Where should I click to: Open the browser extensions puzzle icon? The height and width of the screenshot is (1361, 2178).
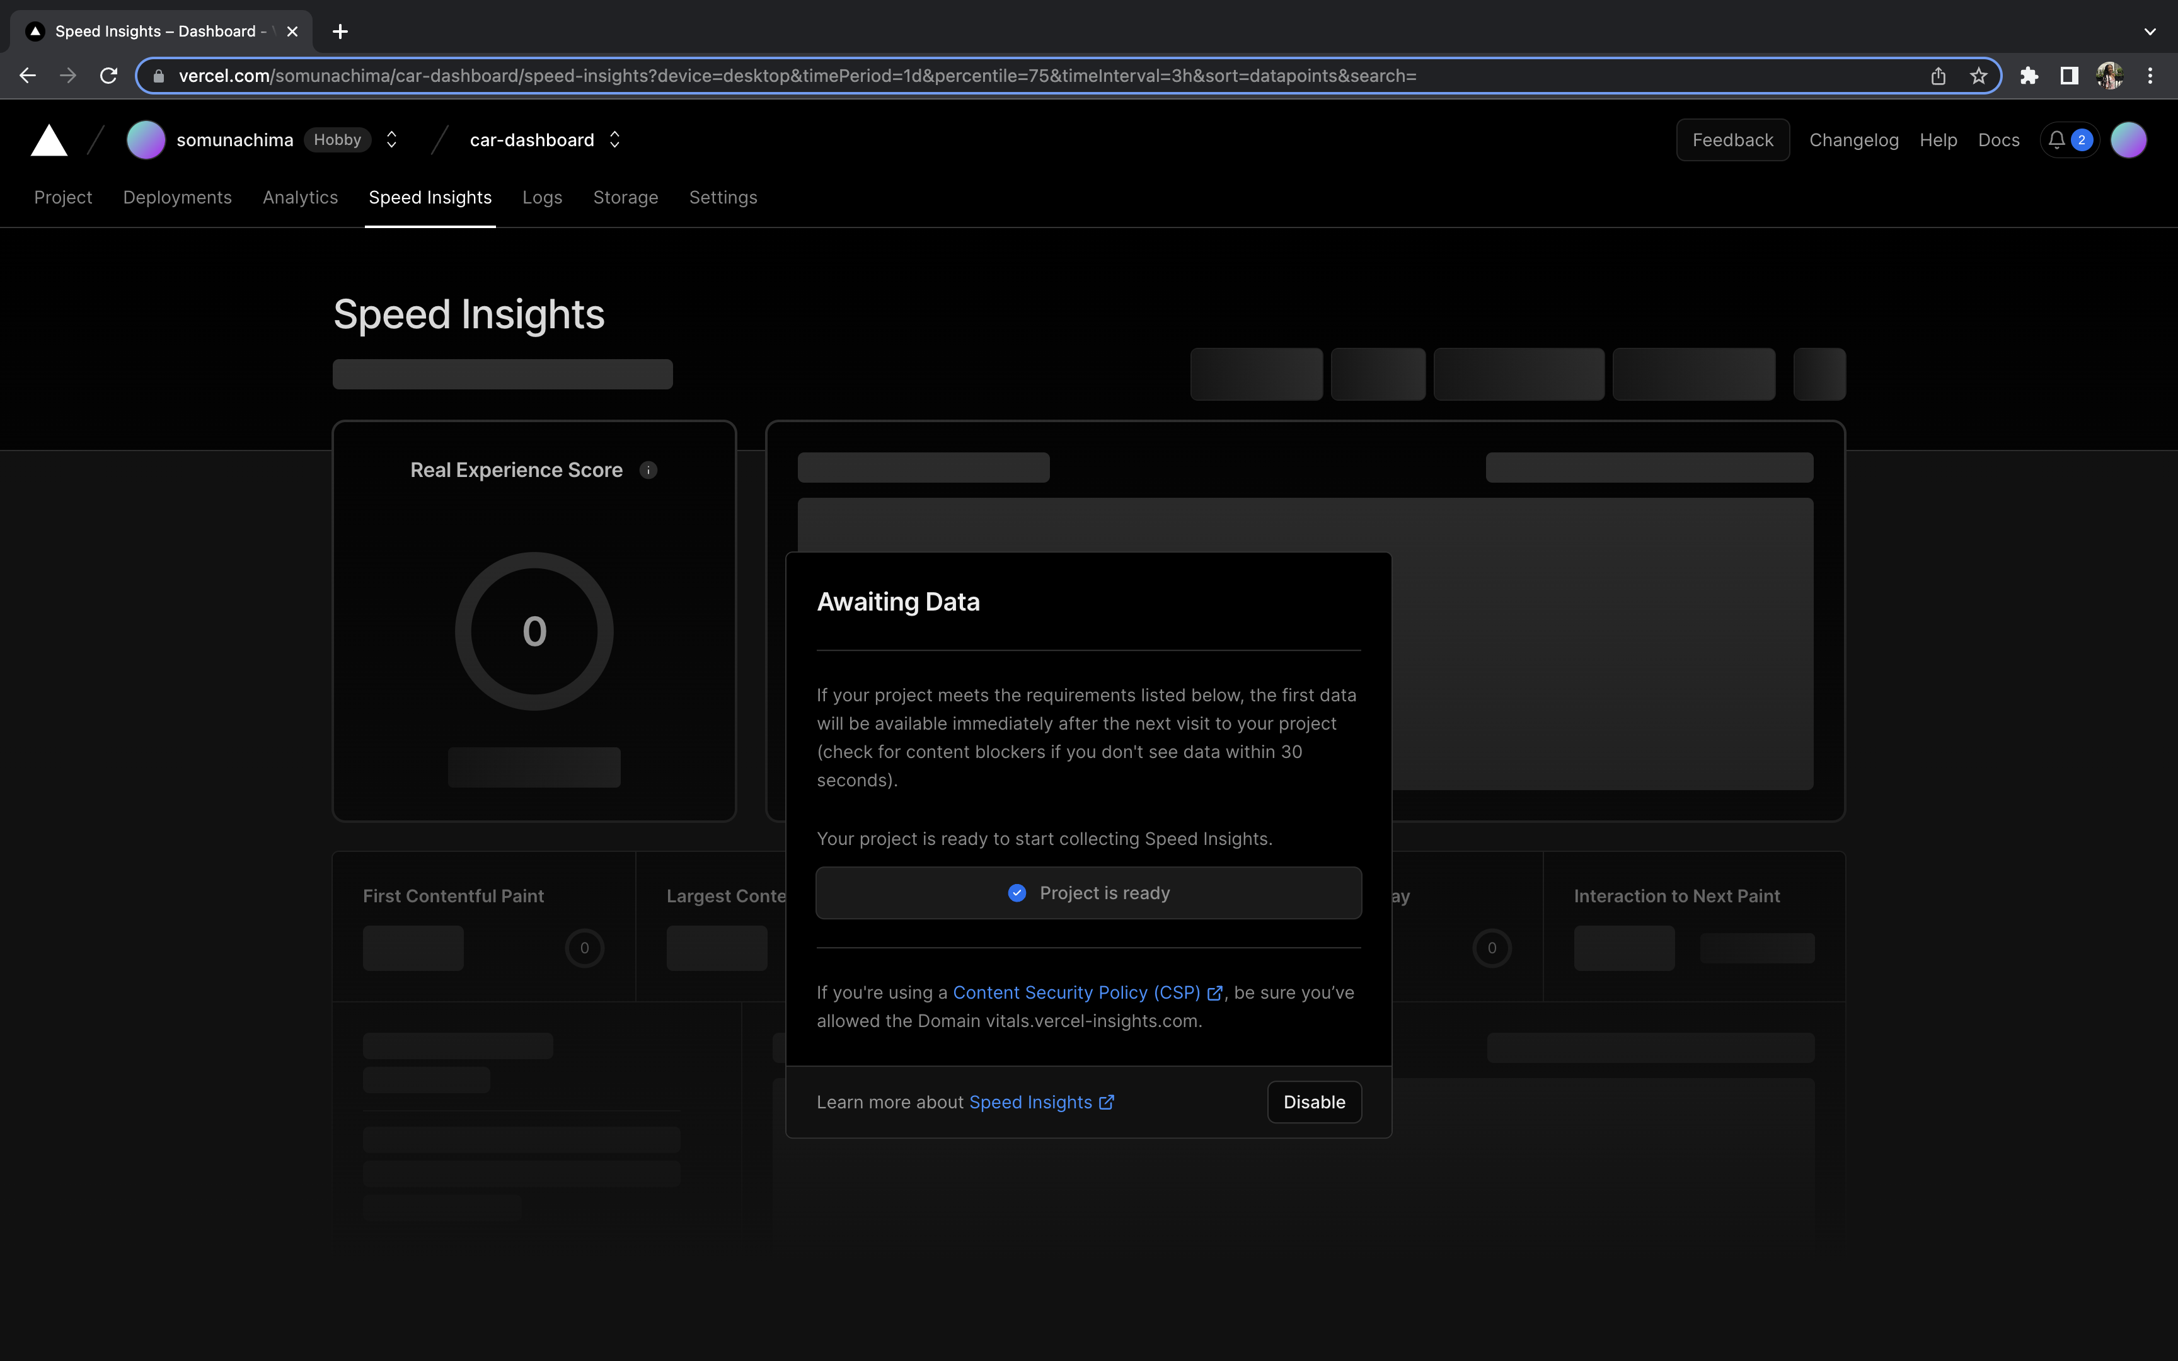pos(2029,76)
